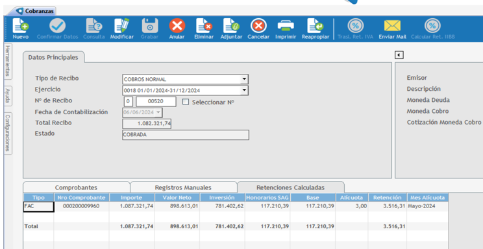483x249 pixels.
Task: Select the FAC cell in the Tipo column
Action: click(x=39, y=206)
